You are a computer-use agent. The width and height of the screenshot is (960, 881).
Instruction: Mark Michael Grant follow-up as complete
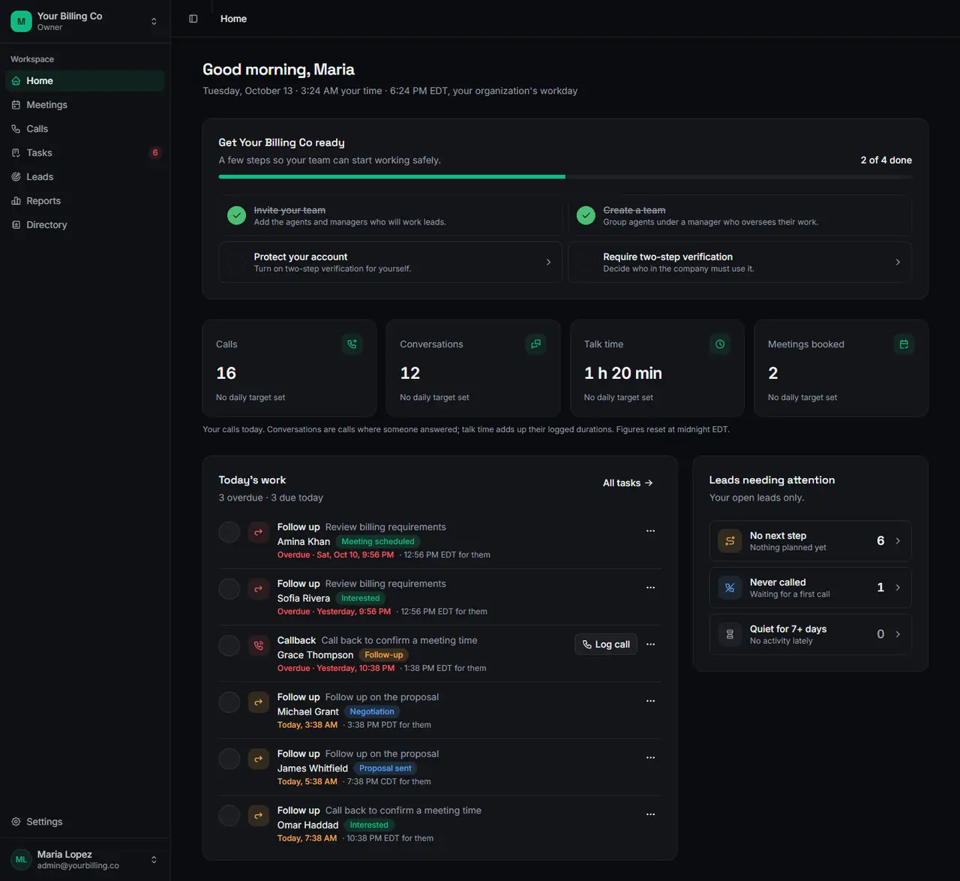pyautogui.click(x=229, y=702)
